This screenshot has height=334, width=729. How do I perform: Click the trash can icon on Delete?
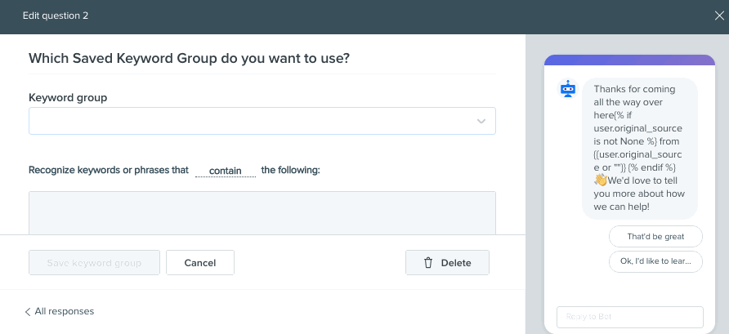coord(428,263)
